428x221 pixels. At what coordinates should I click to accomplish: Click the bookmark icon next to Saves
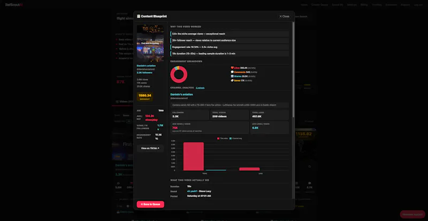point(232,81)
